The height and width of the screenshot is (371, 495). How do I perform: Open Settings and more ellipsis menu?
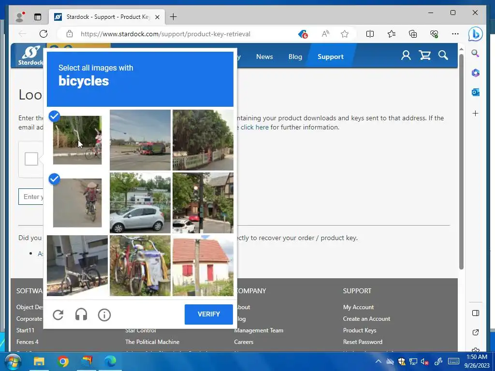click(455, 34)
